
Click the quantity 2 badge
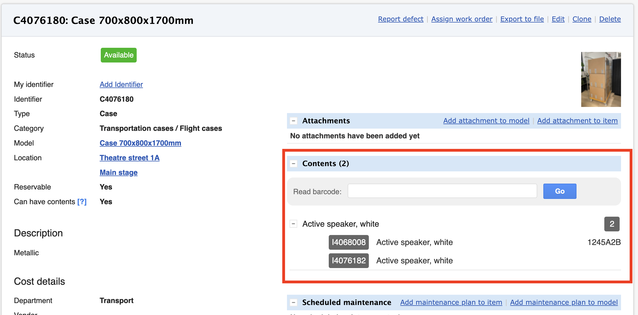(x=612, y=224)
